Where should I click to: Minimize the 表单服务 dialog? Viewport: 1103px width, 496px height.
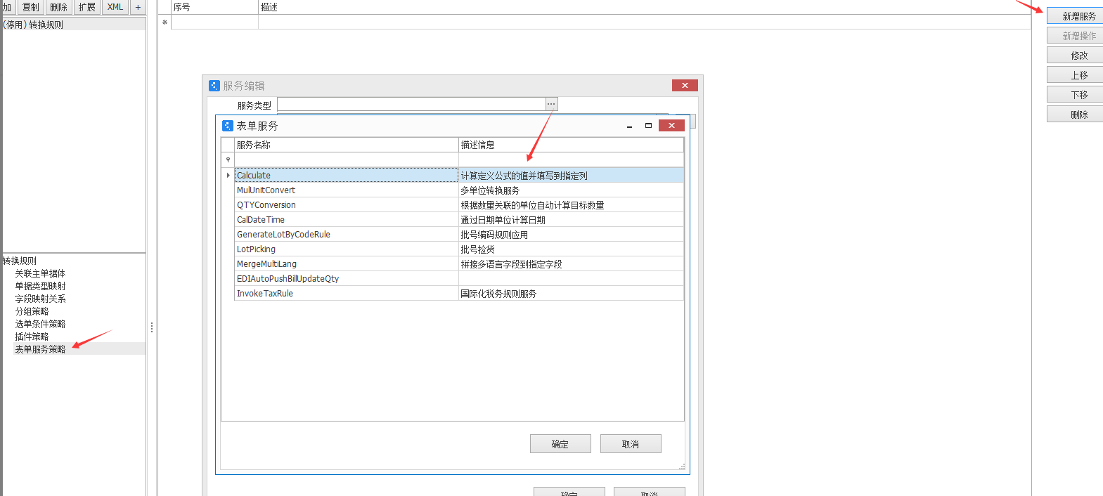tap(629, 126)
